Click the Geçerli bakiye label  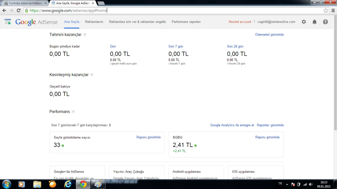point(60,87)
